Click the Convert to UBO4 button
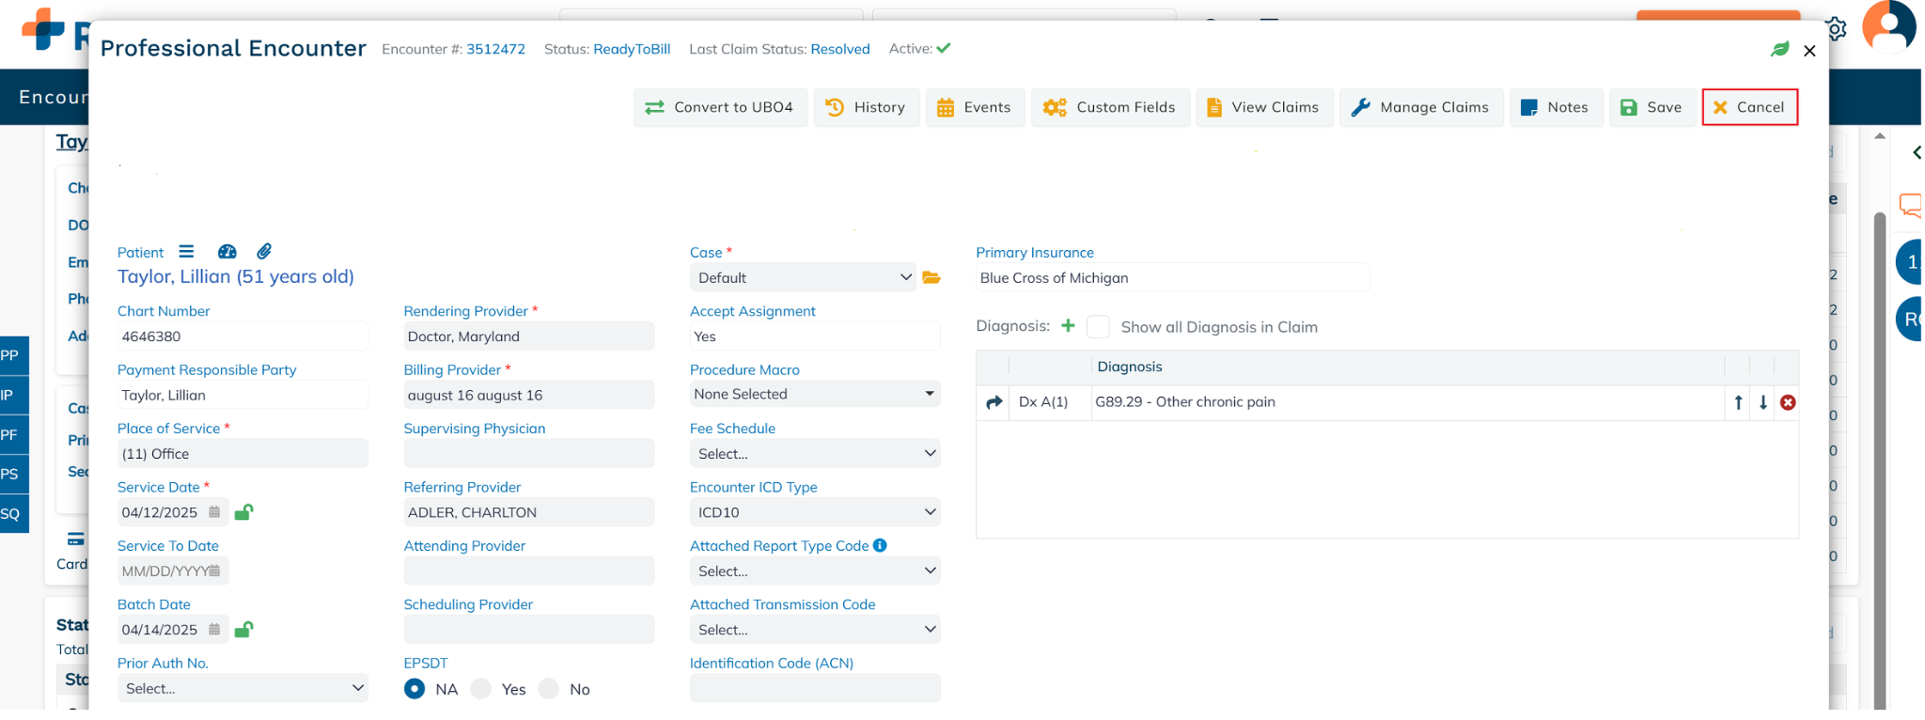The height and width of the screenshot is (720, 1925). click(720, 108)
